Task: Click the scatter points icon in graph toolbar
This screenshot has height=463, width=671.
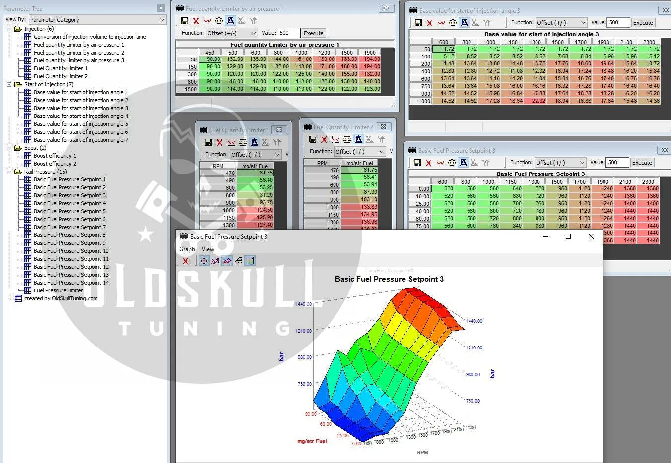Action: (215, 261)
